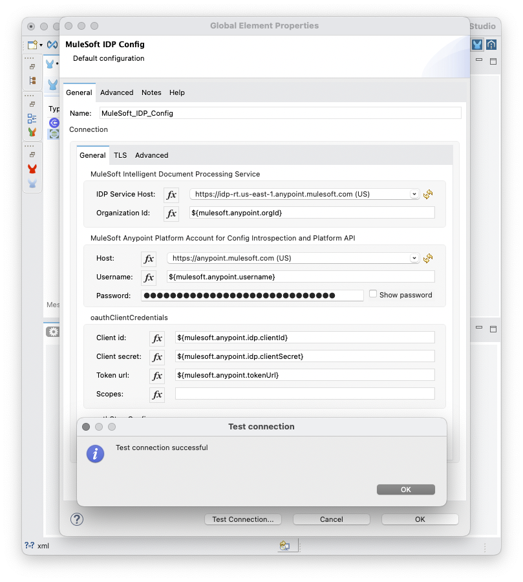
Task: Click the fx button next to Token url
Action: pos(157,376)
